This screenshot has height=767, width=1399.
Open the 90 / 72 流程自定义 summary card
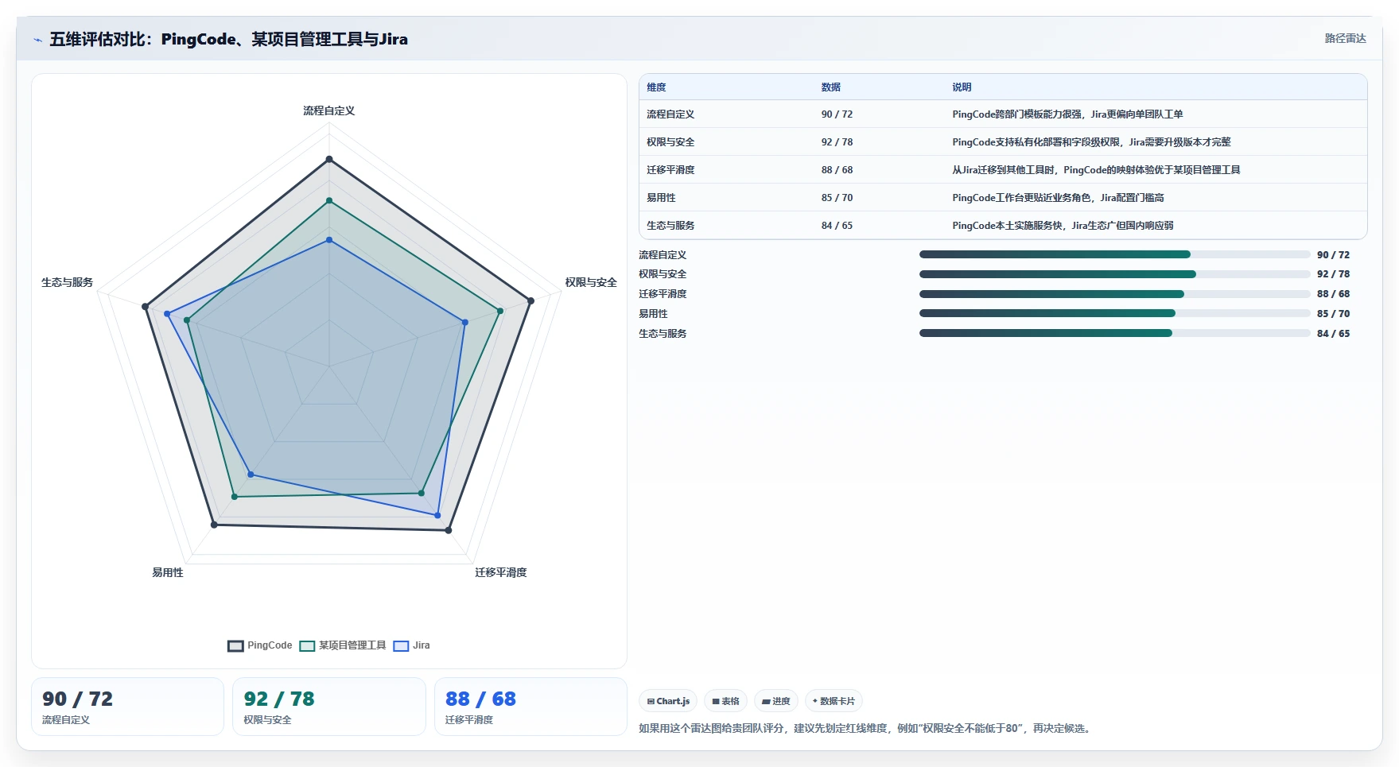point(127,707)
